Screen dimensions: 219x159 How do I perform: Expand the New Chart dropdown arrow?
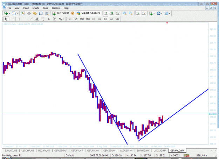[9, 13]
